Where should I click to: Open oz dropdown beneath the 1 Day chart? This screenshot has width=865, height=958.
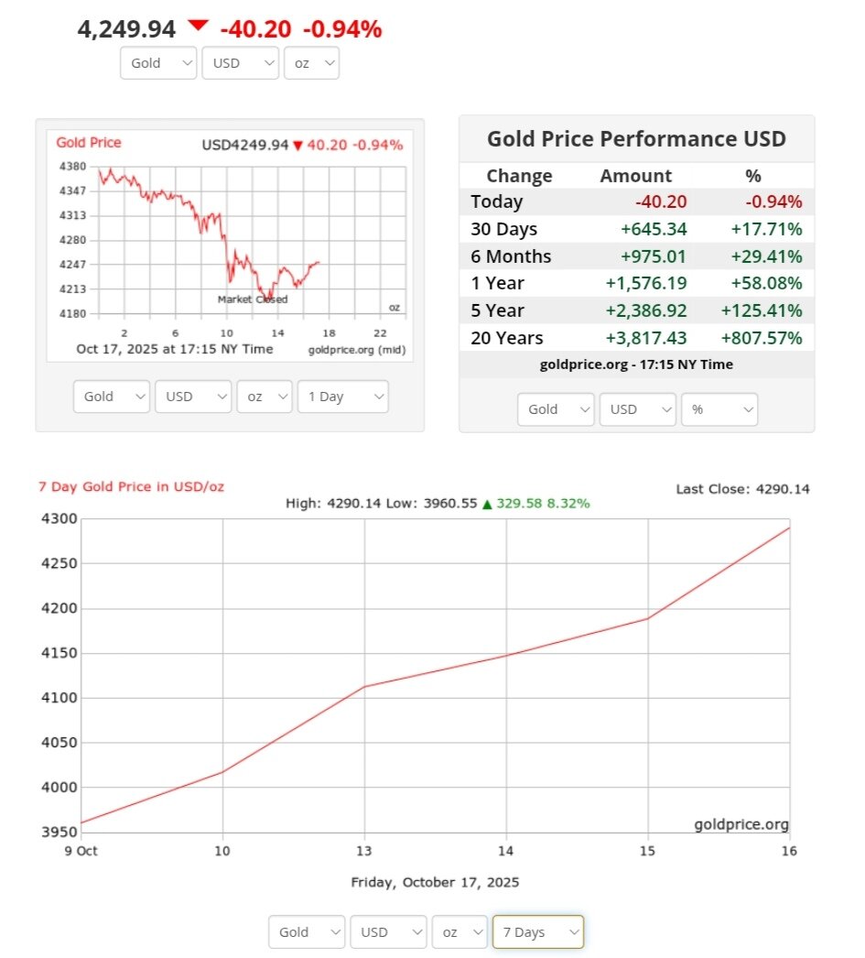coord(264,397)
